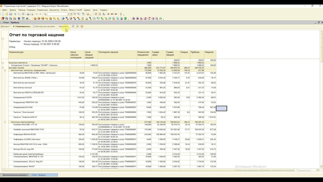Click the clear search X button

tap(71, 14)
